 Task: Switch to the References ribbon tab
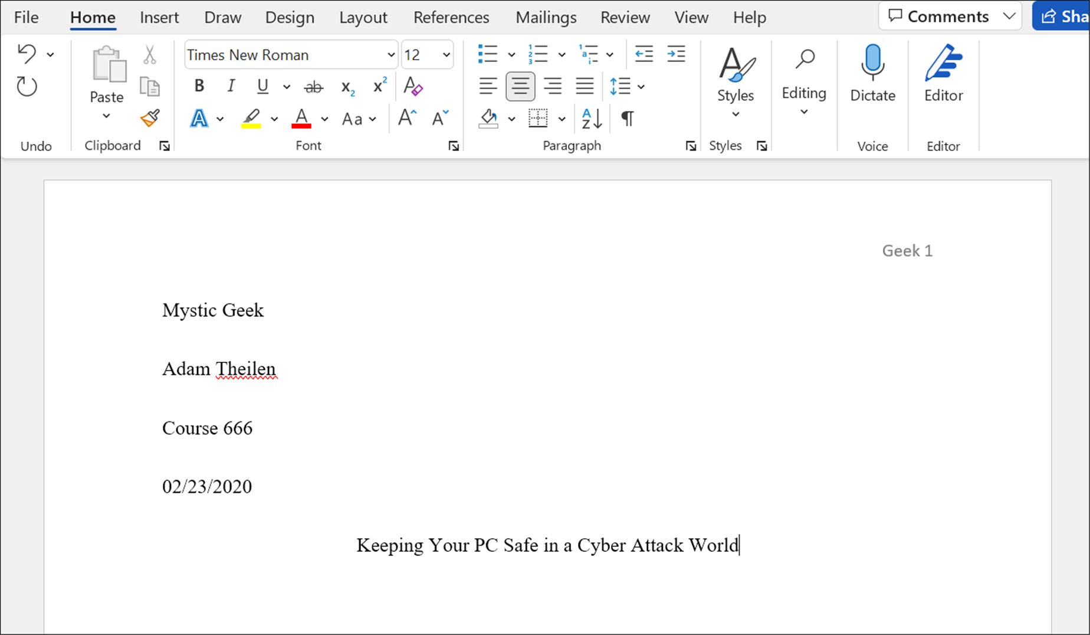451,17
